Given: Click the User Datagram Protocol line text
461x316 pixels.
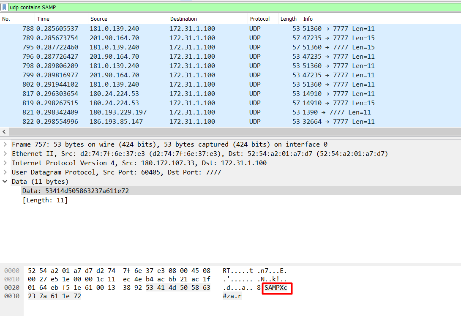Looking at the screenshot, I should (x=116, y=172).
